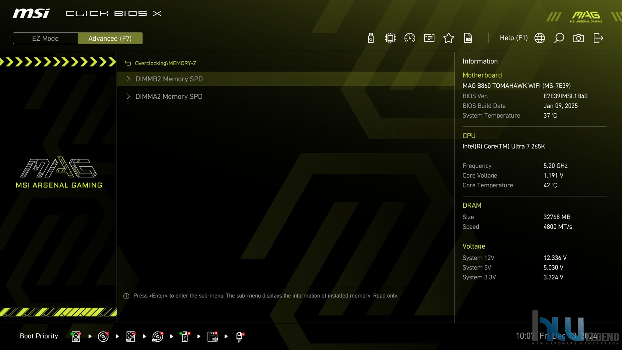Click the Frequency value 5.20 GHz
Image resolution: width=622 pixels, height=350 pixels.
[x=555, y=166]
